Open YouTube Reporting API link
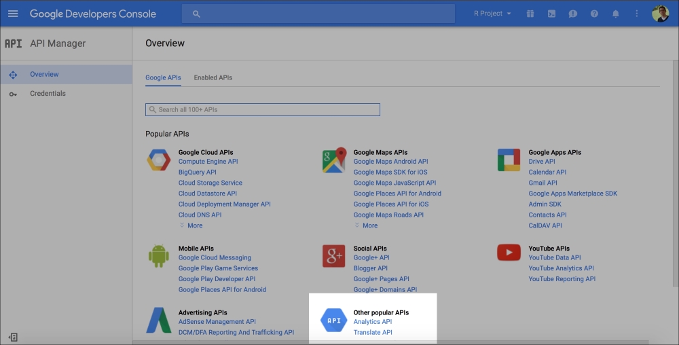This screenshot has width=679, height=345. 562,279
